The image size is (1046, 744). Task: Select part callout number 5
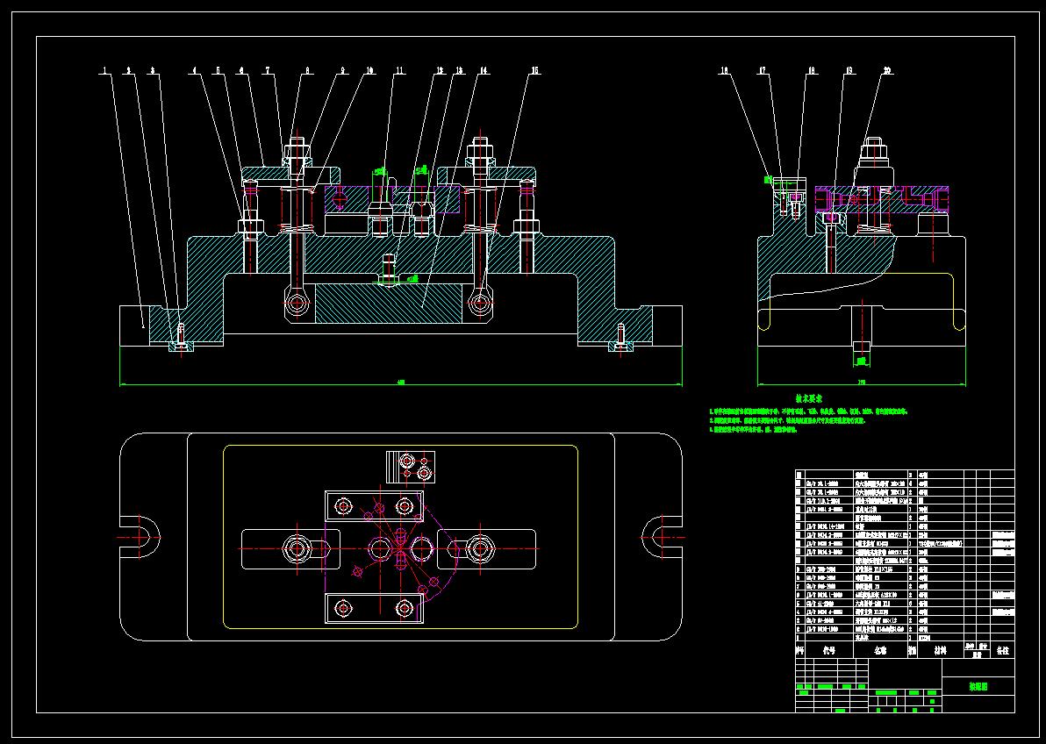pyautogui.click(x=218, y=70)
